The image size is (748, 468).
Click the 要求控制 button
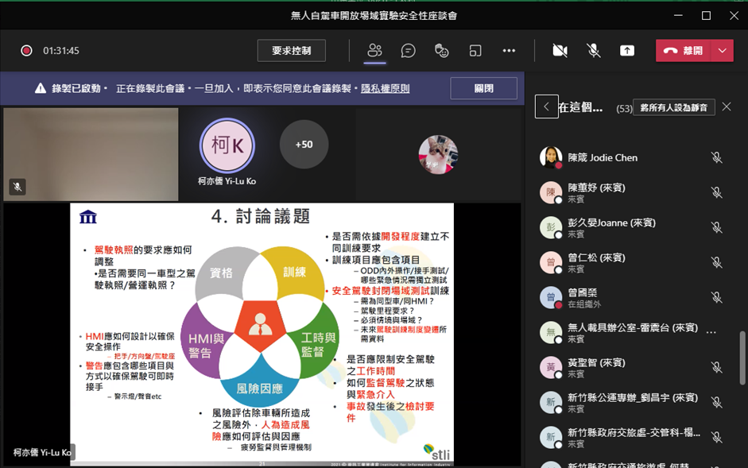(x=291, y=51)
